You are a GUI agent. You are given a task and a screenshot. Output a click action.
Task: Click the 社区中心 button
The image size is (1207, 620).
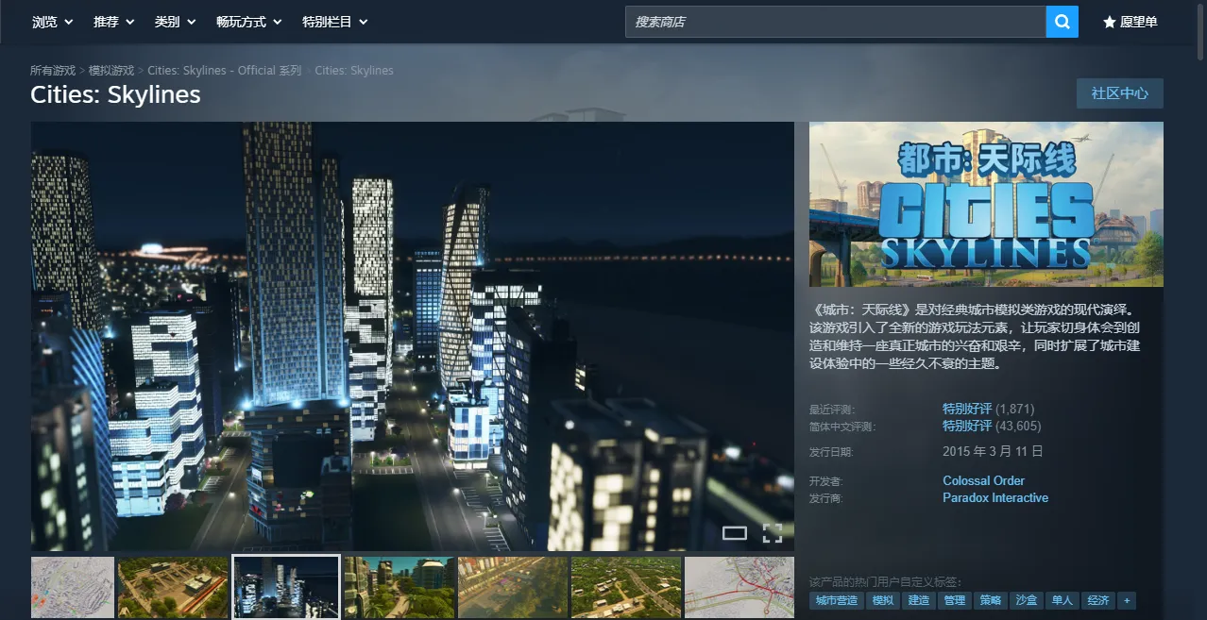[x=1119, y=93]
